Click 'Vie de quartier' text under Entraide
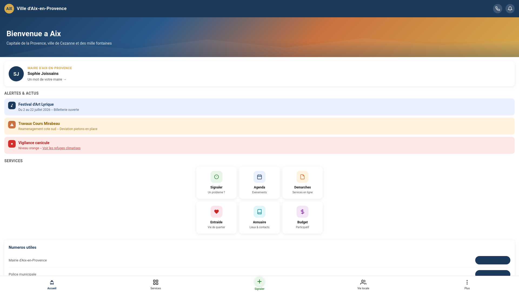This screenshot has height=292, width=519. click(x=217, y=227)
